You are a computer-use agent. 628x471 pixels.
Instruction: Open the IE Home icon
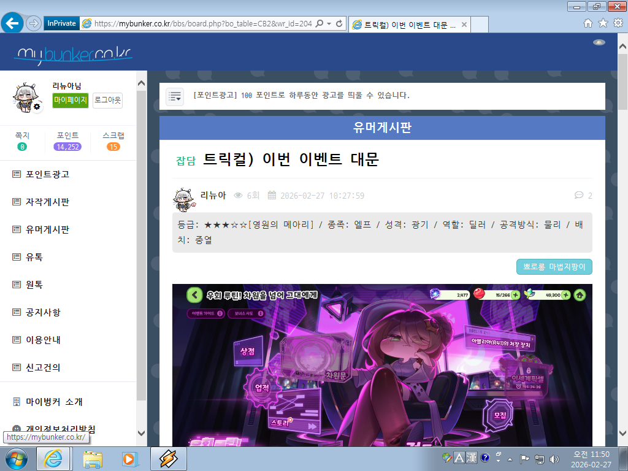coord(588,23)
